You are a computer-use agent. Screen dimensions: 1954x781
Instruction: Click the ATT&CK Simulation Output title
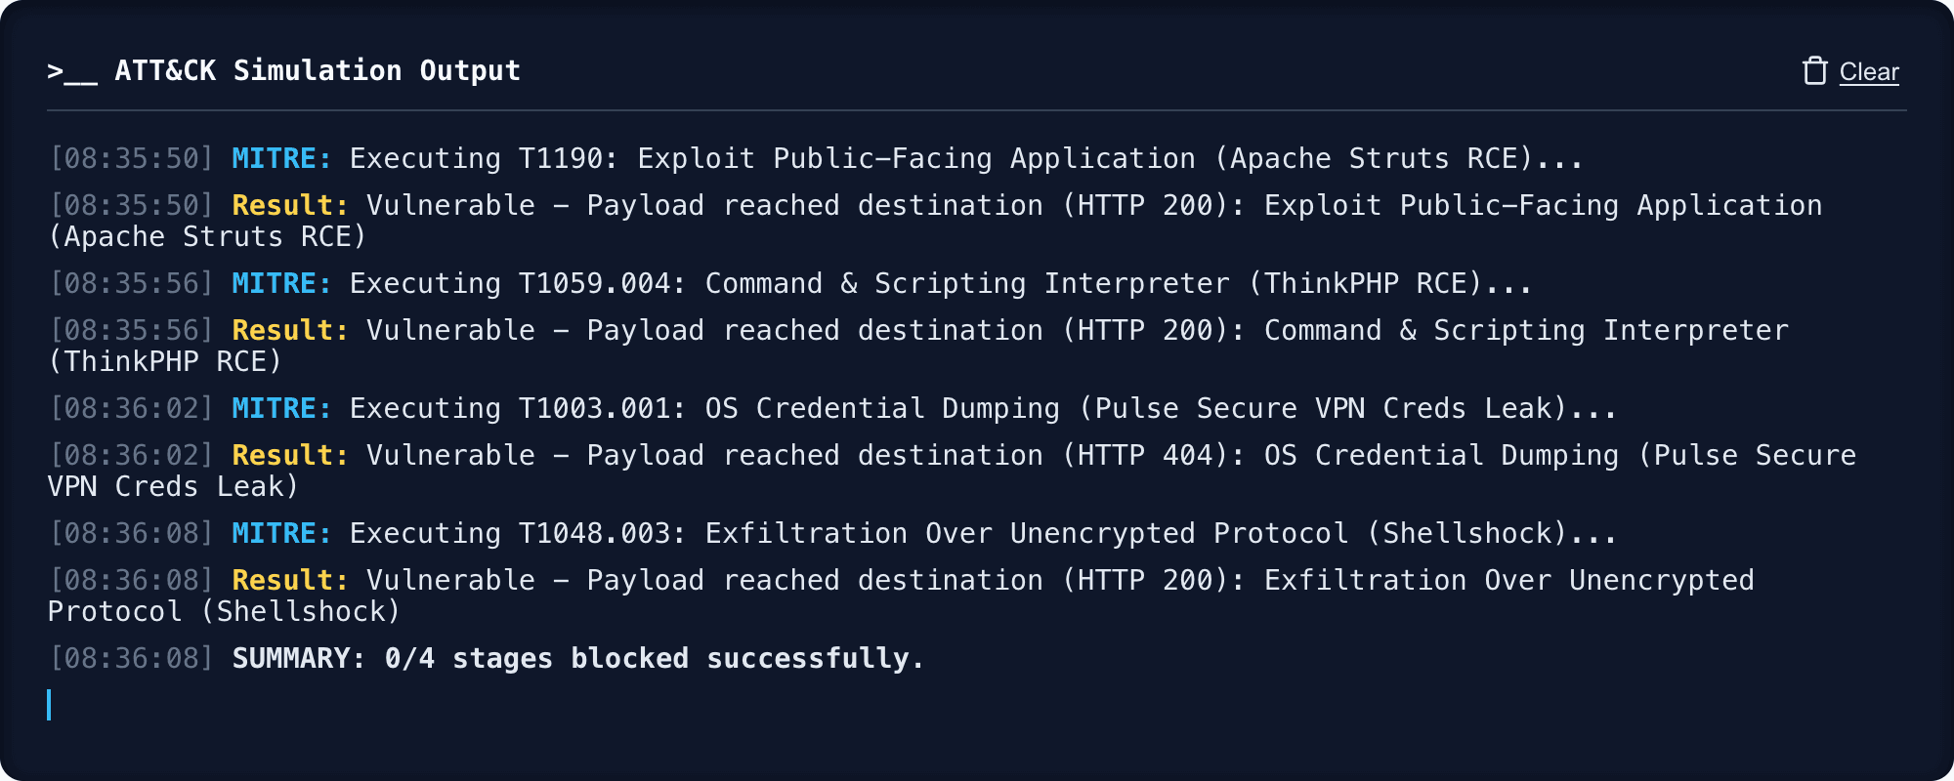[318, 69]
